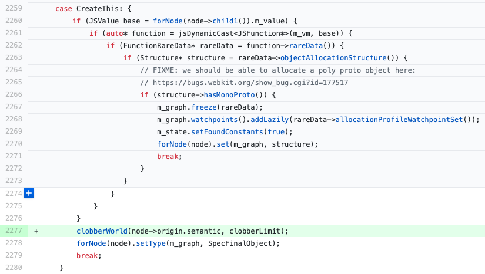Select line number 2280
The width and height of the screenshot is (485, 274).
coord(15,268)
